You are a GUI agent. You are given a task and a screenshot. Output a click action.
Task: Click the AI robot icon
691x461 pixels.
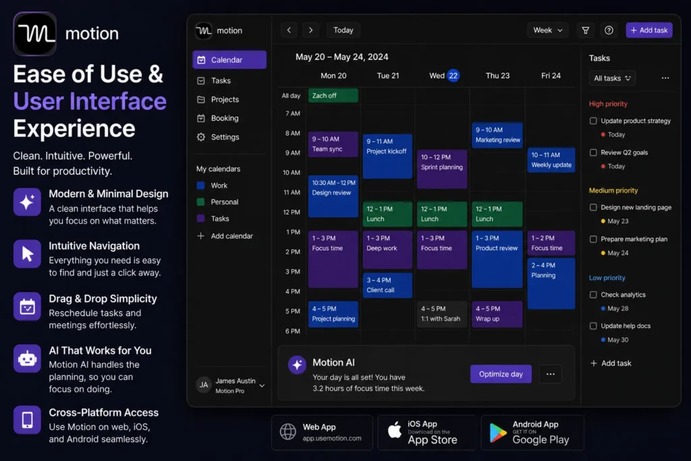(x=27, y=358)
